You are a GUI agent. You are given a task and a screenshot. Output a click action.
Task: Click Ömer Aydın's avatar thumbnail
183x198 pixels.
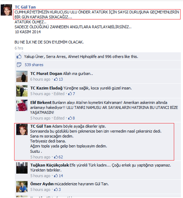(x=22, y=187)
